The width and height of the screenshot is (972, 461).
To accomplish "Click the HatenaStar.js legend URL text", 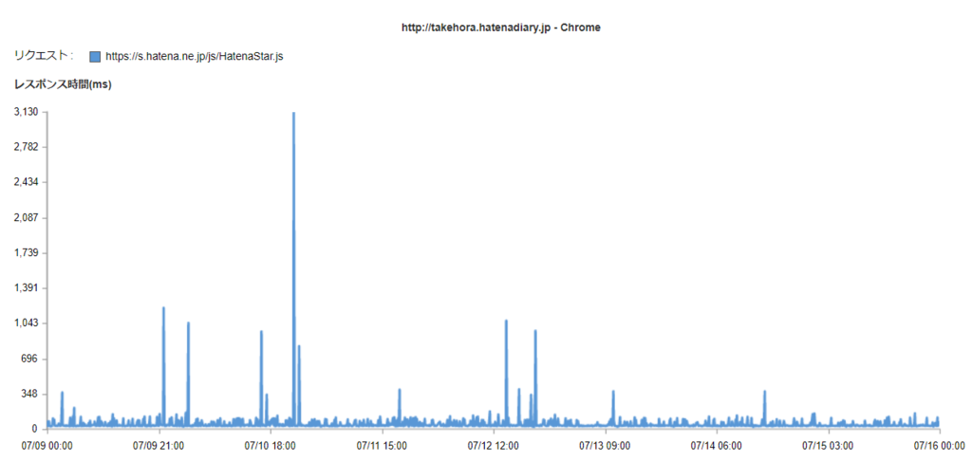I will point(195,56).
